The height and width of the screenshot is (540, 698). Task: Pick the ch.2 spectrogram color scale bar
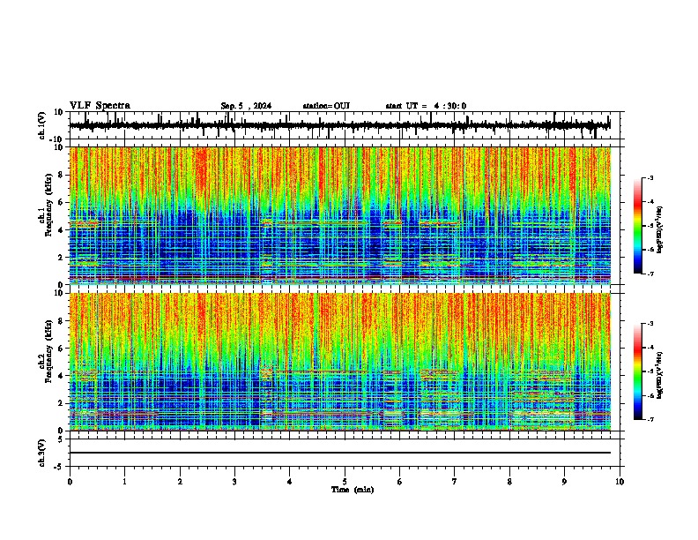click(x=637, y=371)
